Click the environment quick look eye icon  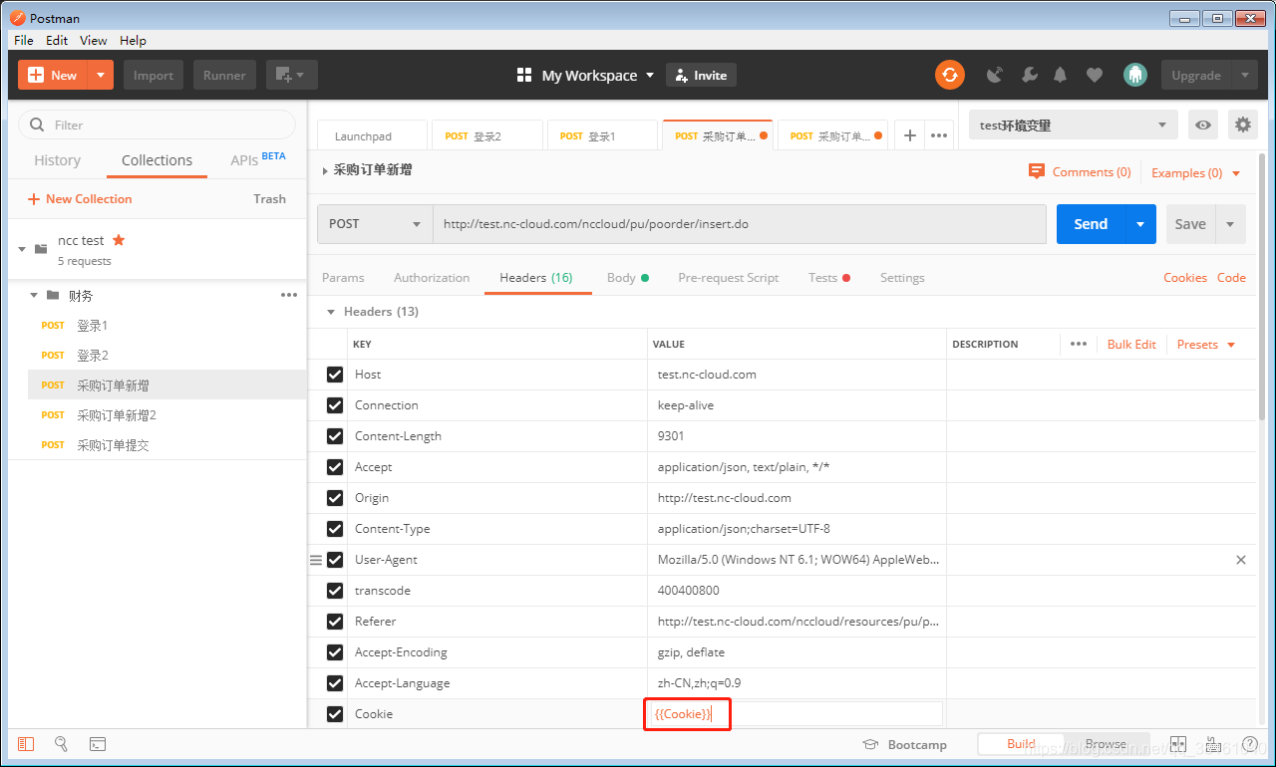1203,125
